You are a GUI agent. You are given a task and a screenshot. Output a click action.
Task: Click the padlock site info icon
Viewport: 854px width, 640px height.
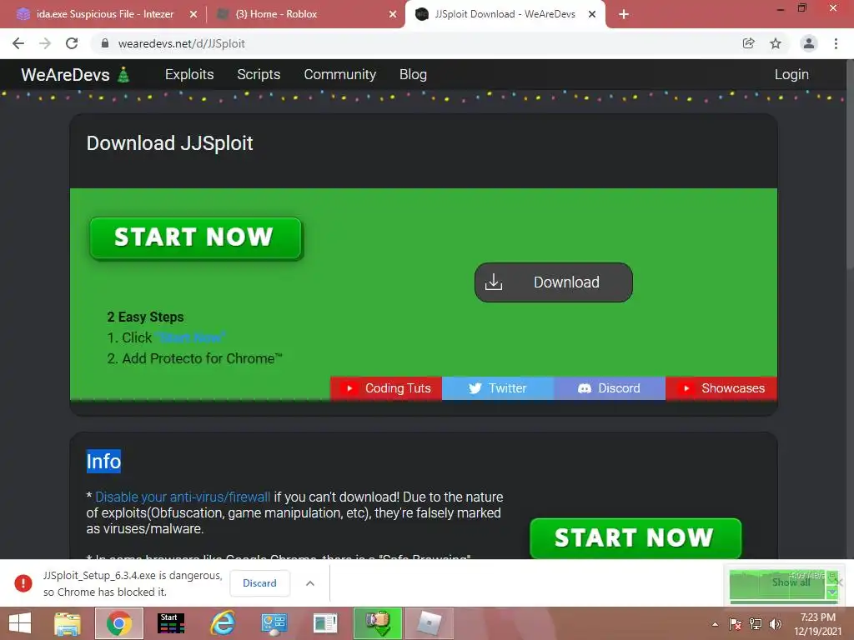pyautogui.click(x=105, y=43)
